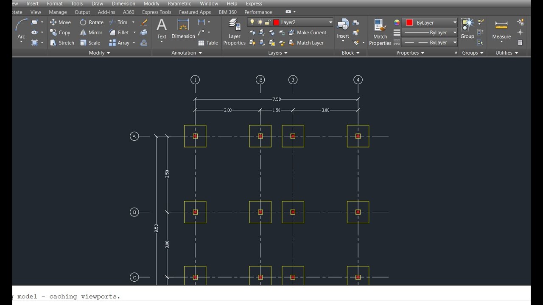The image size is (543, 305).
Task: Open Layer Properties manager
Action: (234, 32)
